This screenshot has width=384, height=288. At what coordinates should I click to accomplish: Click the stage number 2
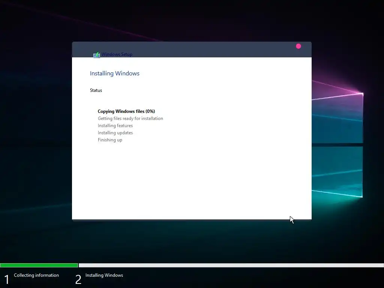click(x=78, y=280)
